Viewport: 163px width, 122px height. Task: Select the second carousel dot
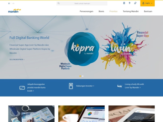point(83,76)
